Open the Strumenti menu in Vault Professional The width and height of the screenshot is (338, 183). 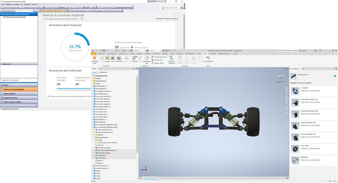point(28,4)
